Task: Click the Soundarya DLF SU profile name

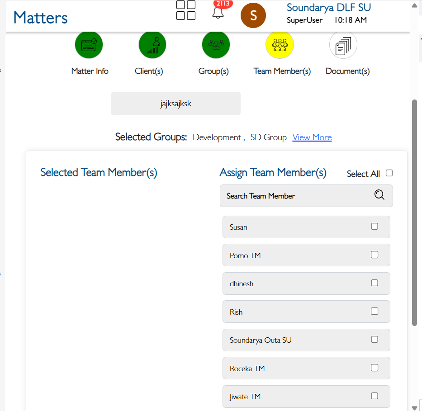Action: click(328, 8)
